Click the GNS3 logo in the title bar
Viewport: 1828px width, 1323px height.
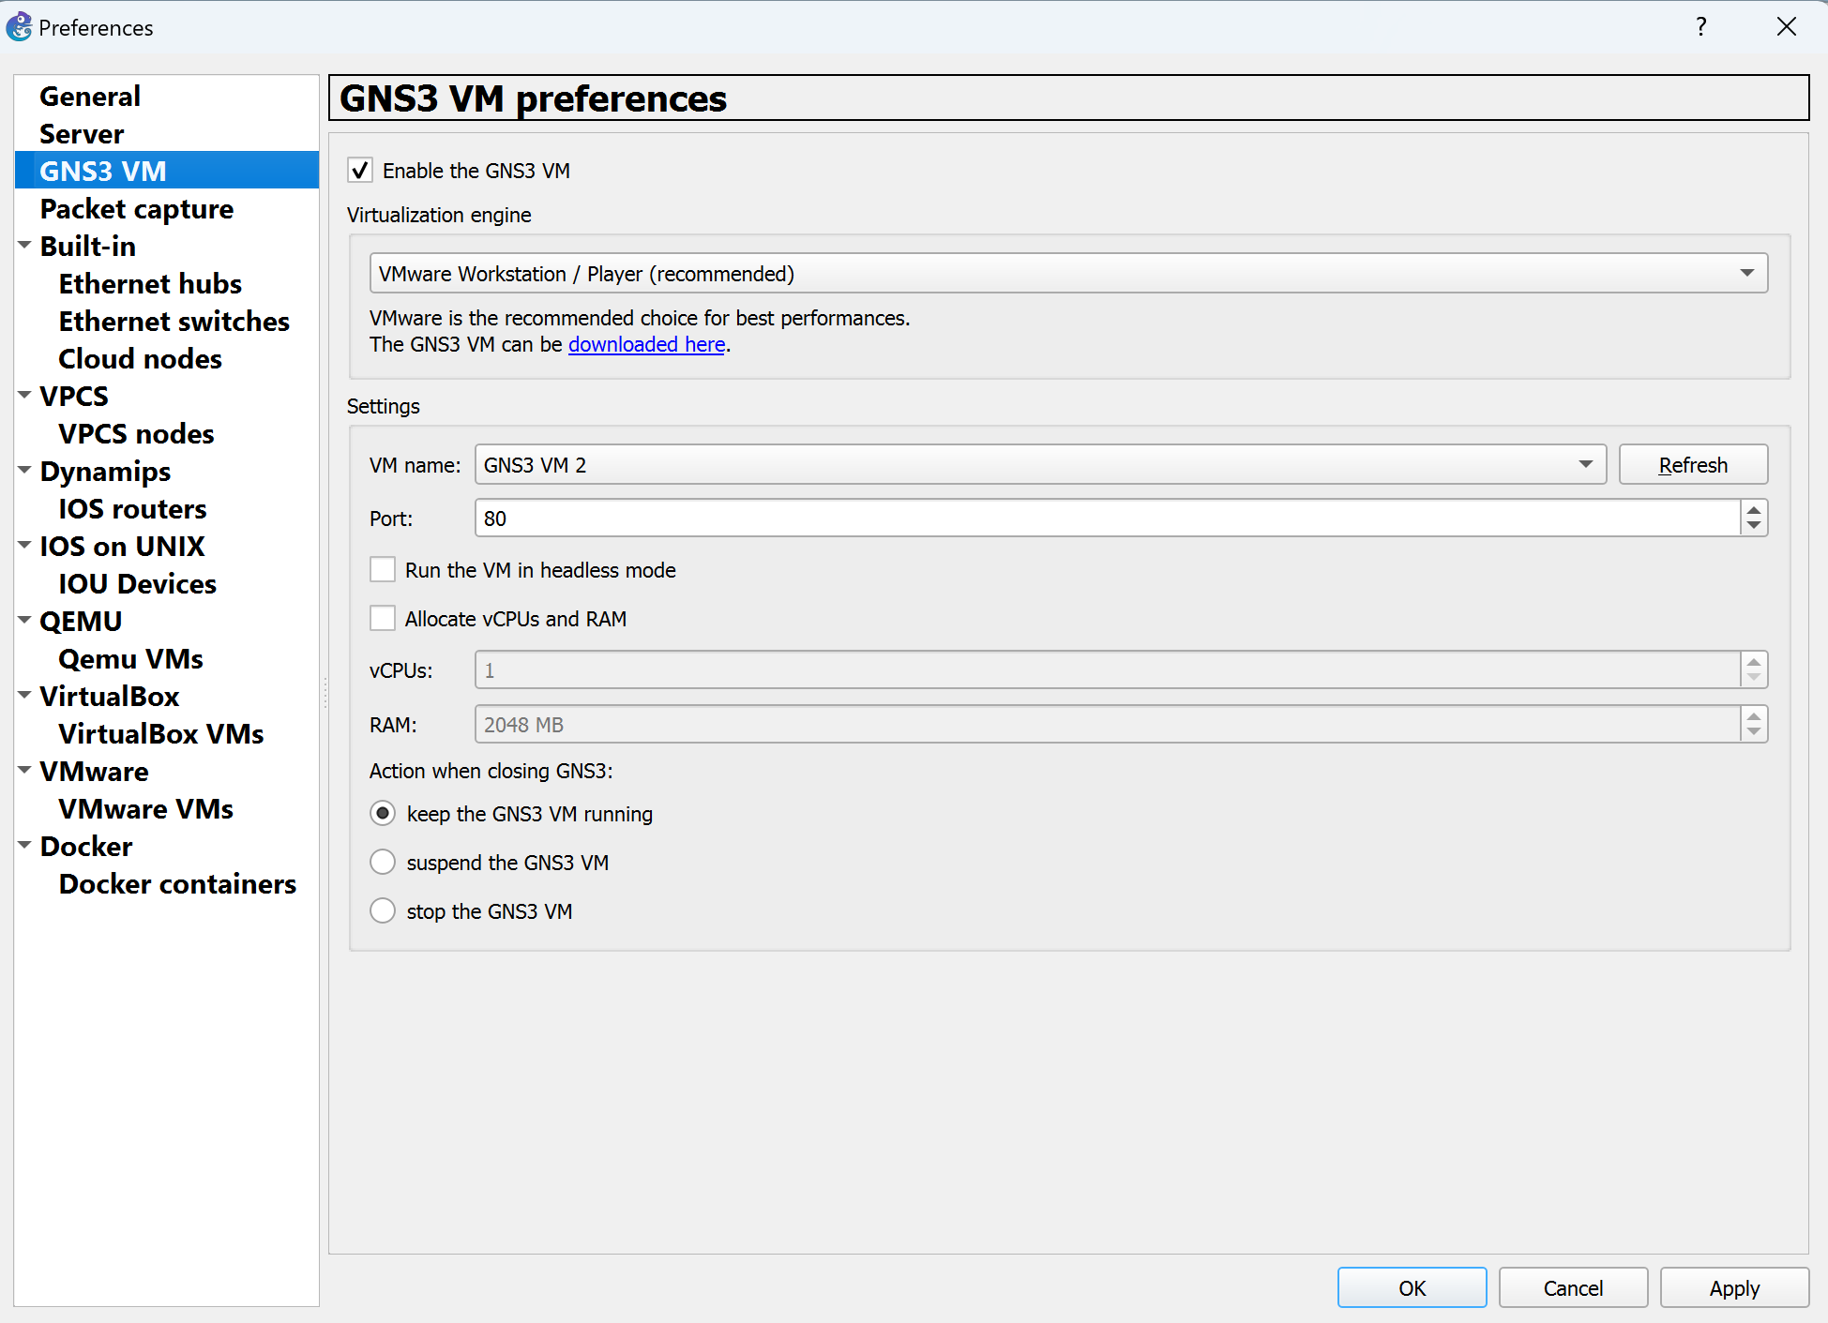[x=19, y=26]
